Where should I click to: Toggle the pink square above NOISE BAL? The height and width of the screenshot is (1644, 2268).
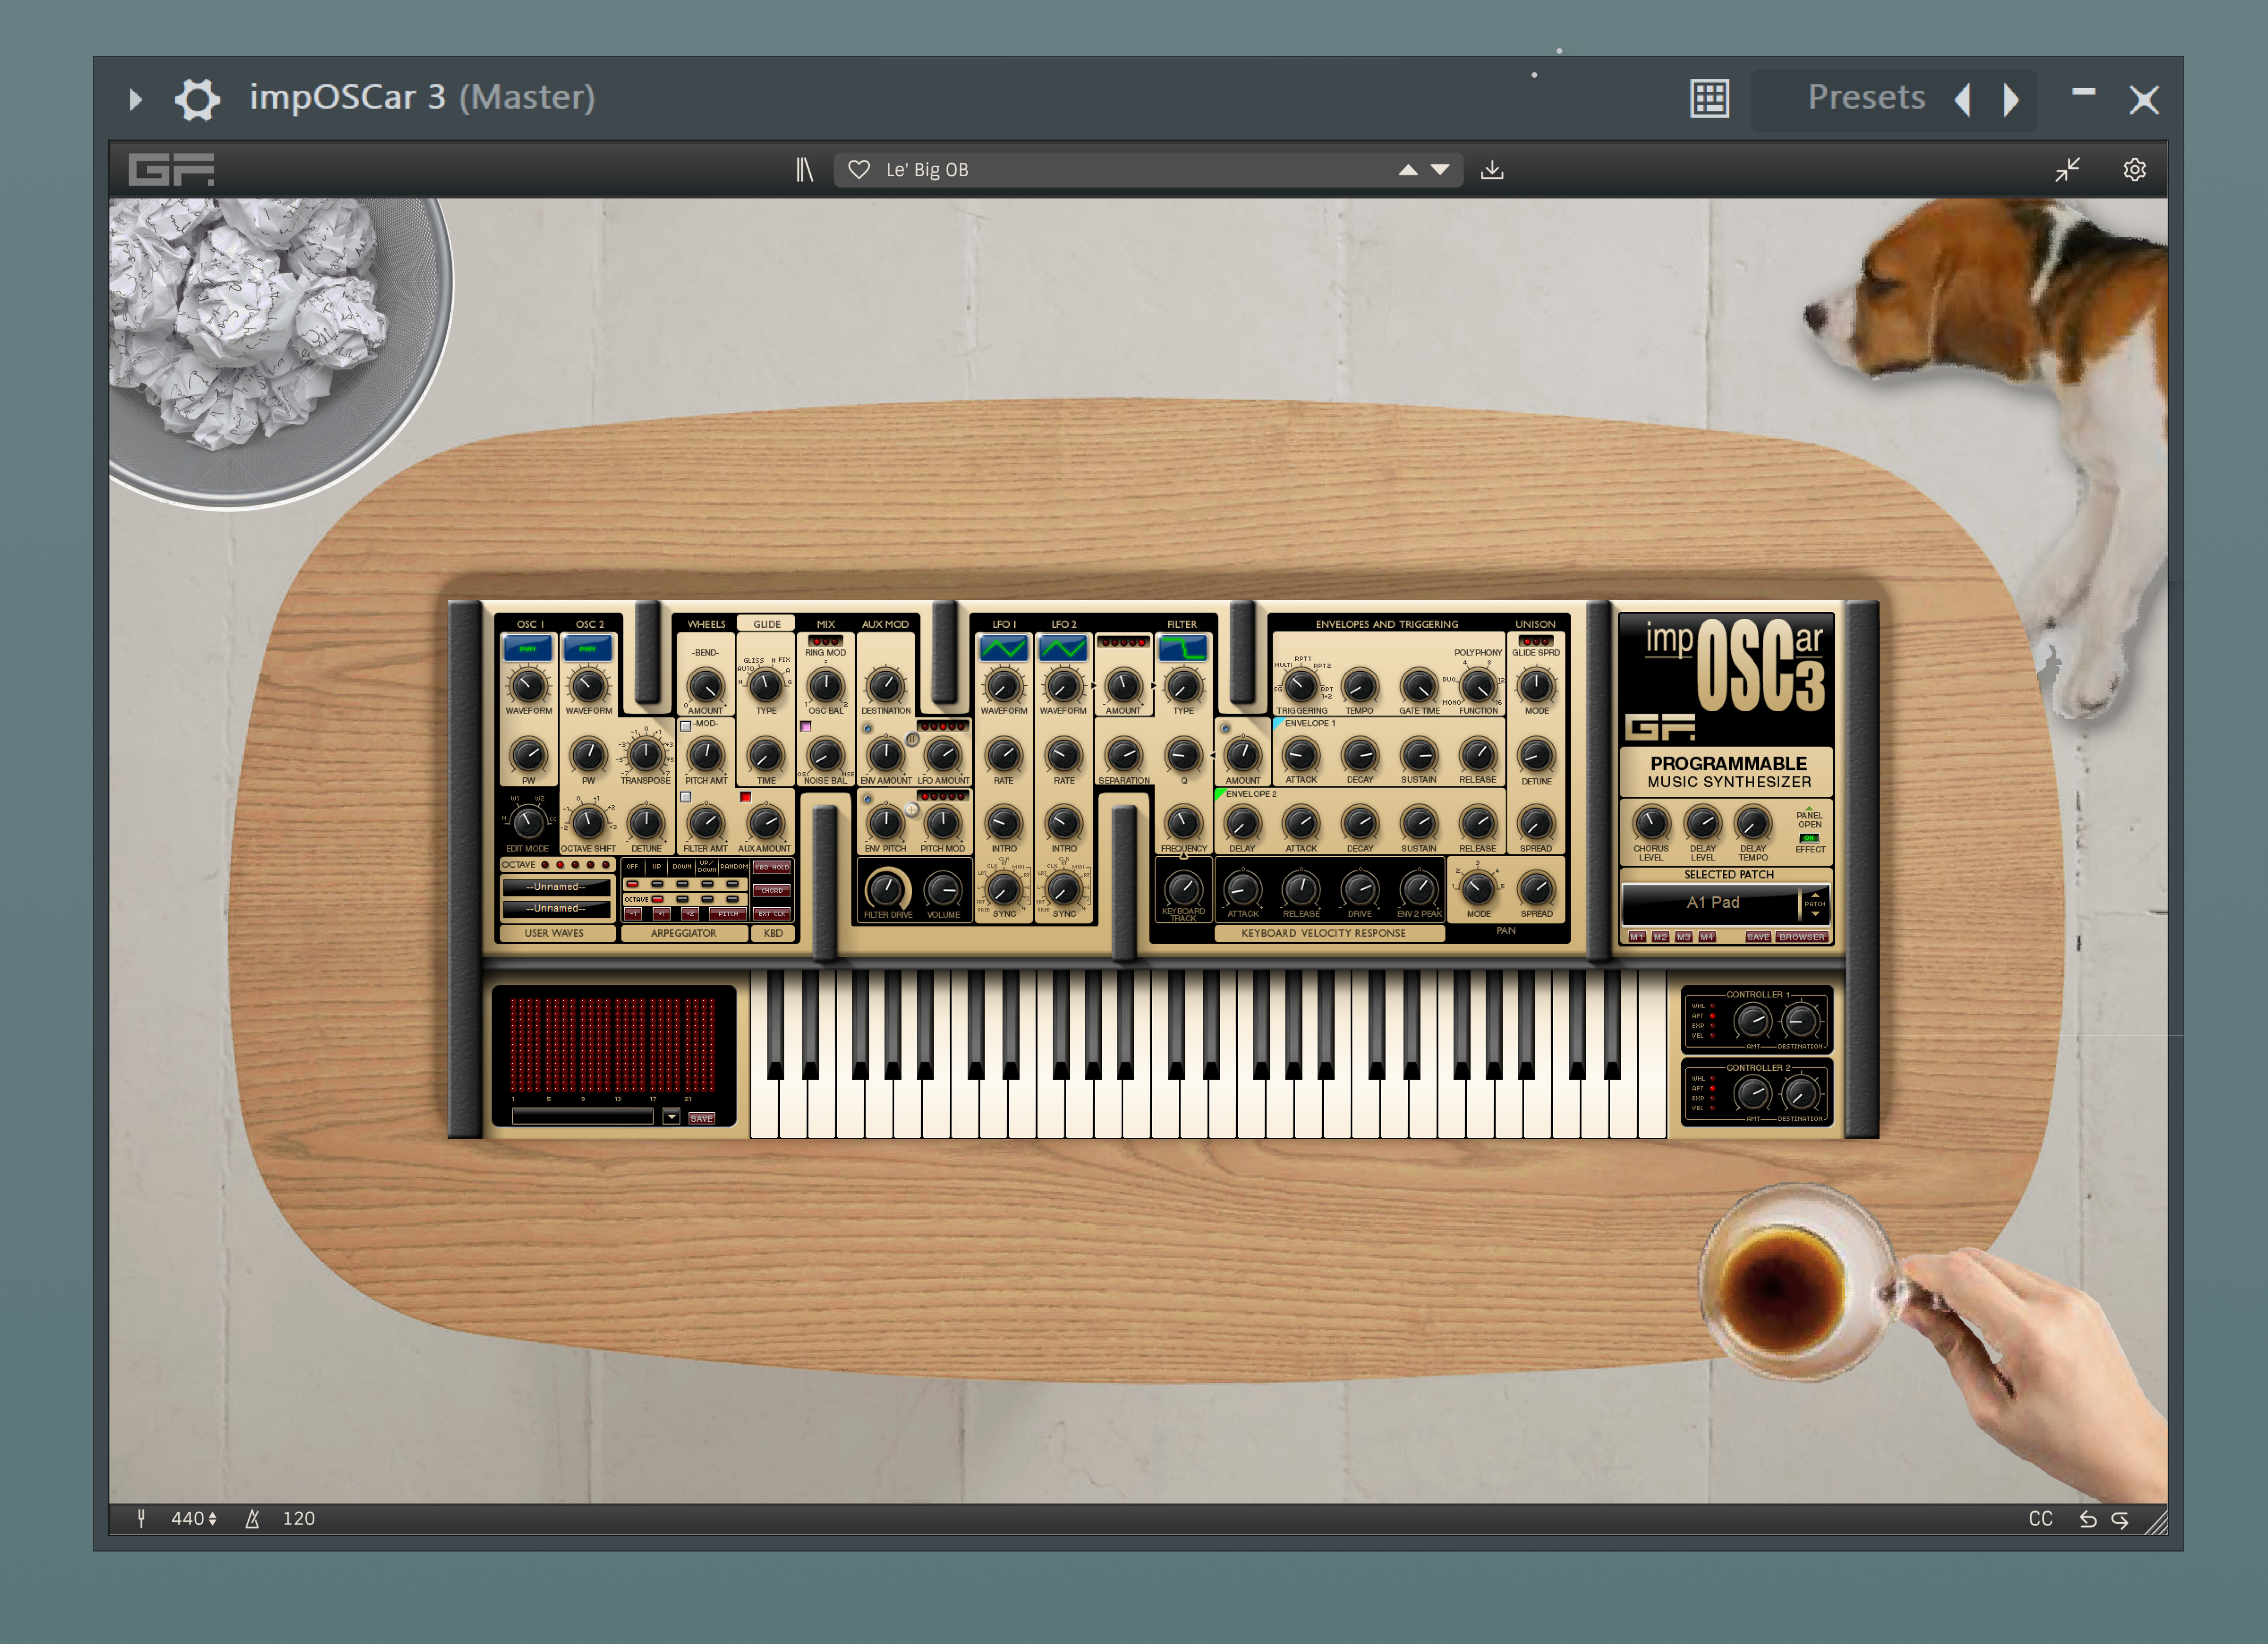805,727
